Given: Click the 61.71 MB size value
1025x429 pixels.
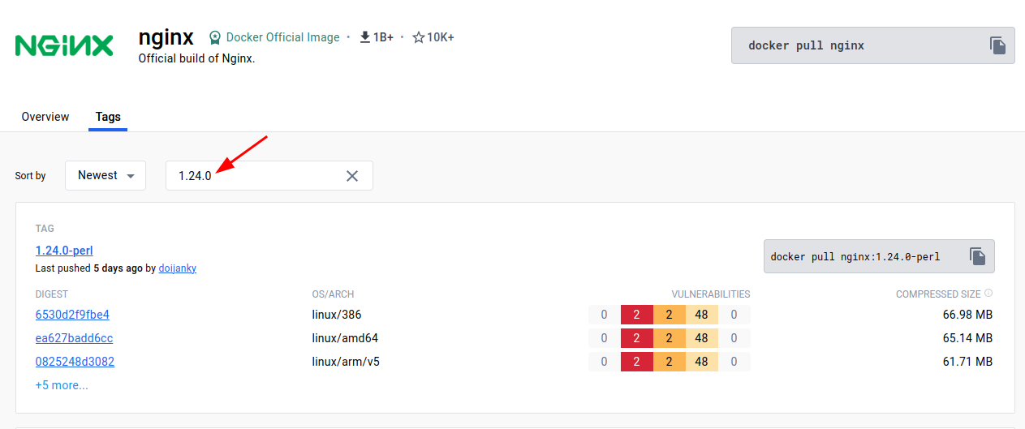Looking at the screenshot, I should tap(967, 362).
